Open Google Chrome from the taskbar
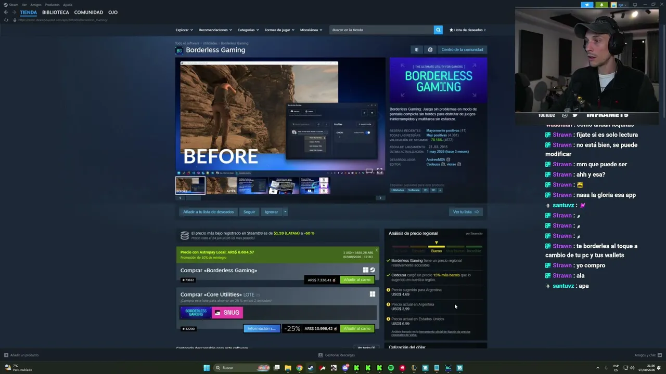Screen dimensions: 666x374 299,368
